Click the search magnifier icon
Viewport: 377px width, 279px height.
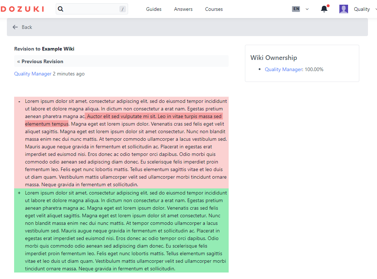[x=61, y=9]
